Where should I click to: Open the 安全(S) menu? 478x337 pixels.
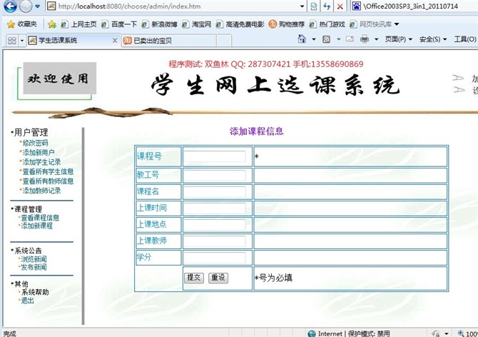pyautogui.click(x=433, y=39)
